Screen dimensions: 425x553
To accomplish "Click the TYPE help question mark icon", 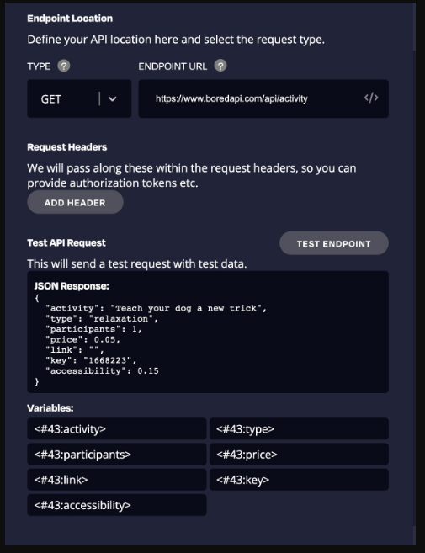I will (x=64, y=66).
